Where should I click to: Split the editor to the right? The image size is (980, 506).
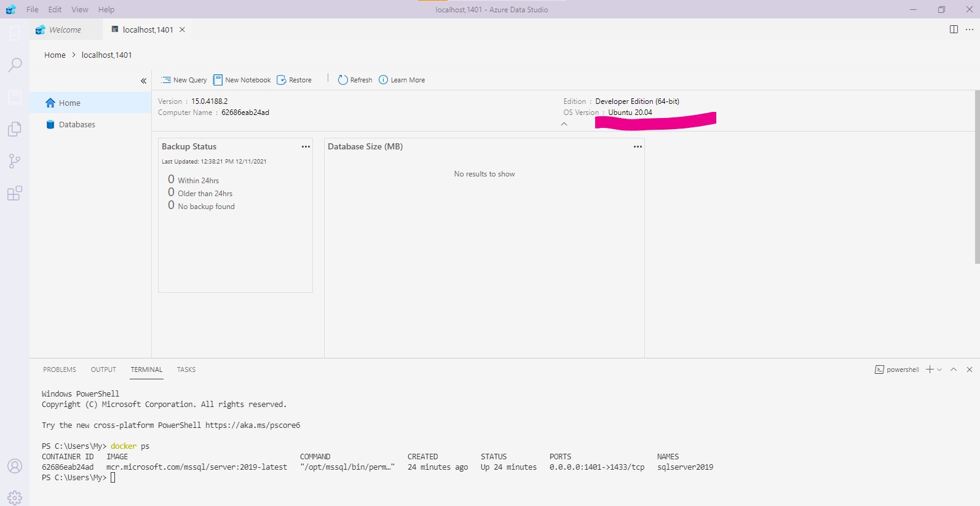point(954,30)
